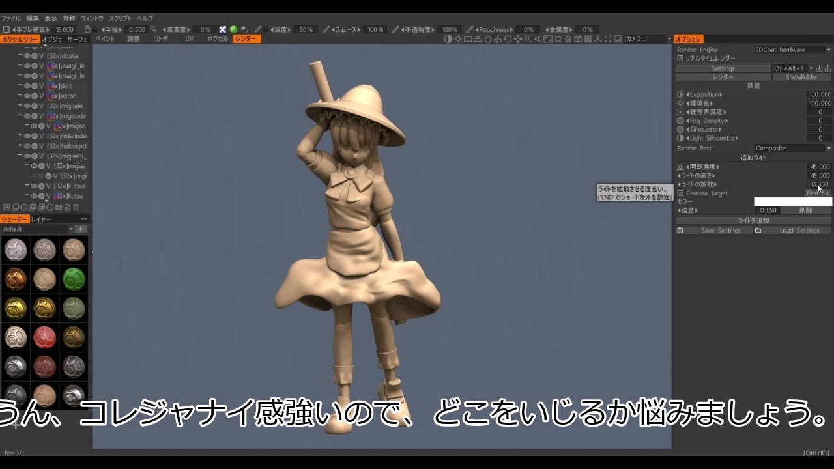Select the green sphere shader icon in top toolbar
This screenshot has width=834, height=469.
click(x=233, y=29)
